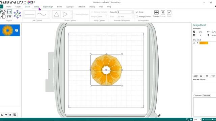216x121 pixels.
Task: Expand the Shape Options gallery
Action: (71, 17)
